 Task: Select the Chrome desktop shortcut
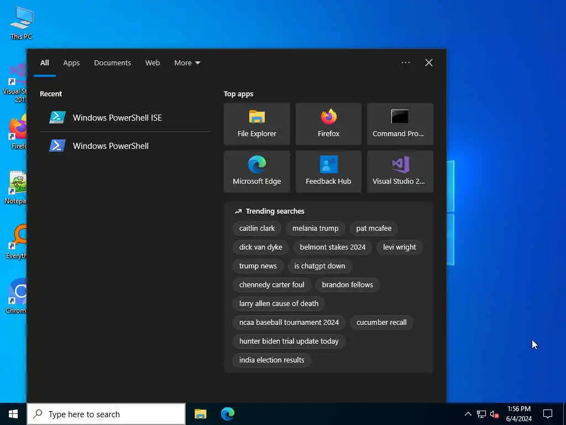(x=16, y=297)
